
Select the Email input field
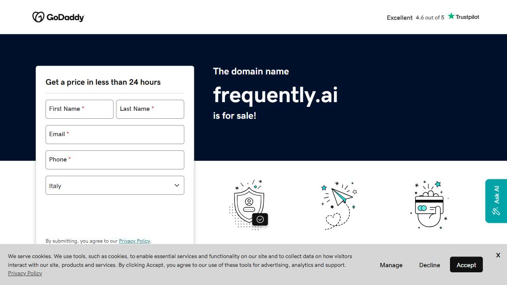pyautogui.click(x=115, y=135)
